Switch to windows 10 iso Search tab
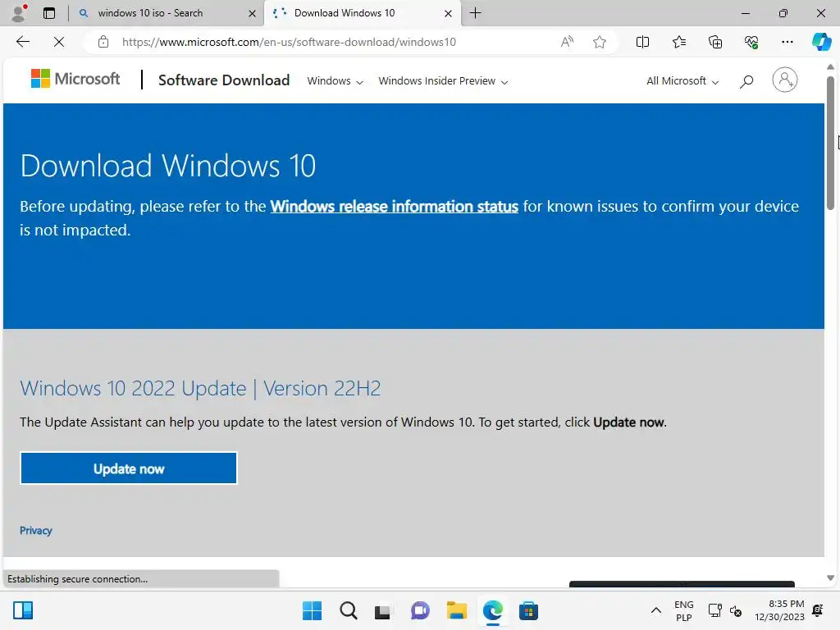Image resolution: width=840 pixels, height=630 pixels. coord(166,13)
